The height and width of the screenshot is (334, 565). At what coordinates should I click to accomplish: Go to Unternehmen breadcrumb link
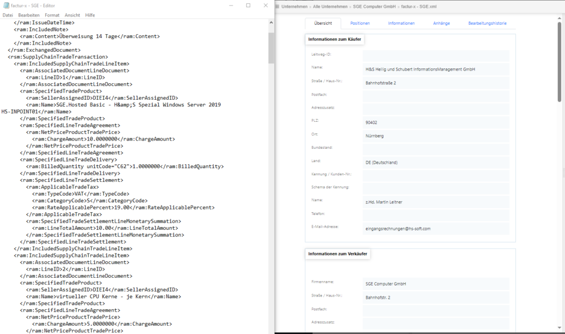tap(295, 7)
